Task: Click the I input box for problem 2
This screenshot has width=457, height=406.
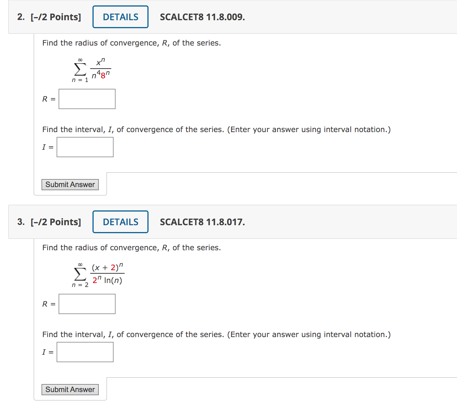Action: pyautogui.click(x=85, y=147)
